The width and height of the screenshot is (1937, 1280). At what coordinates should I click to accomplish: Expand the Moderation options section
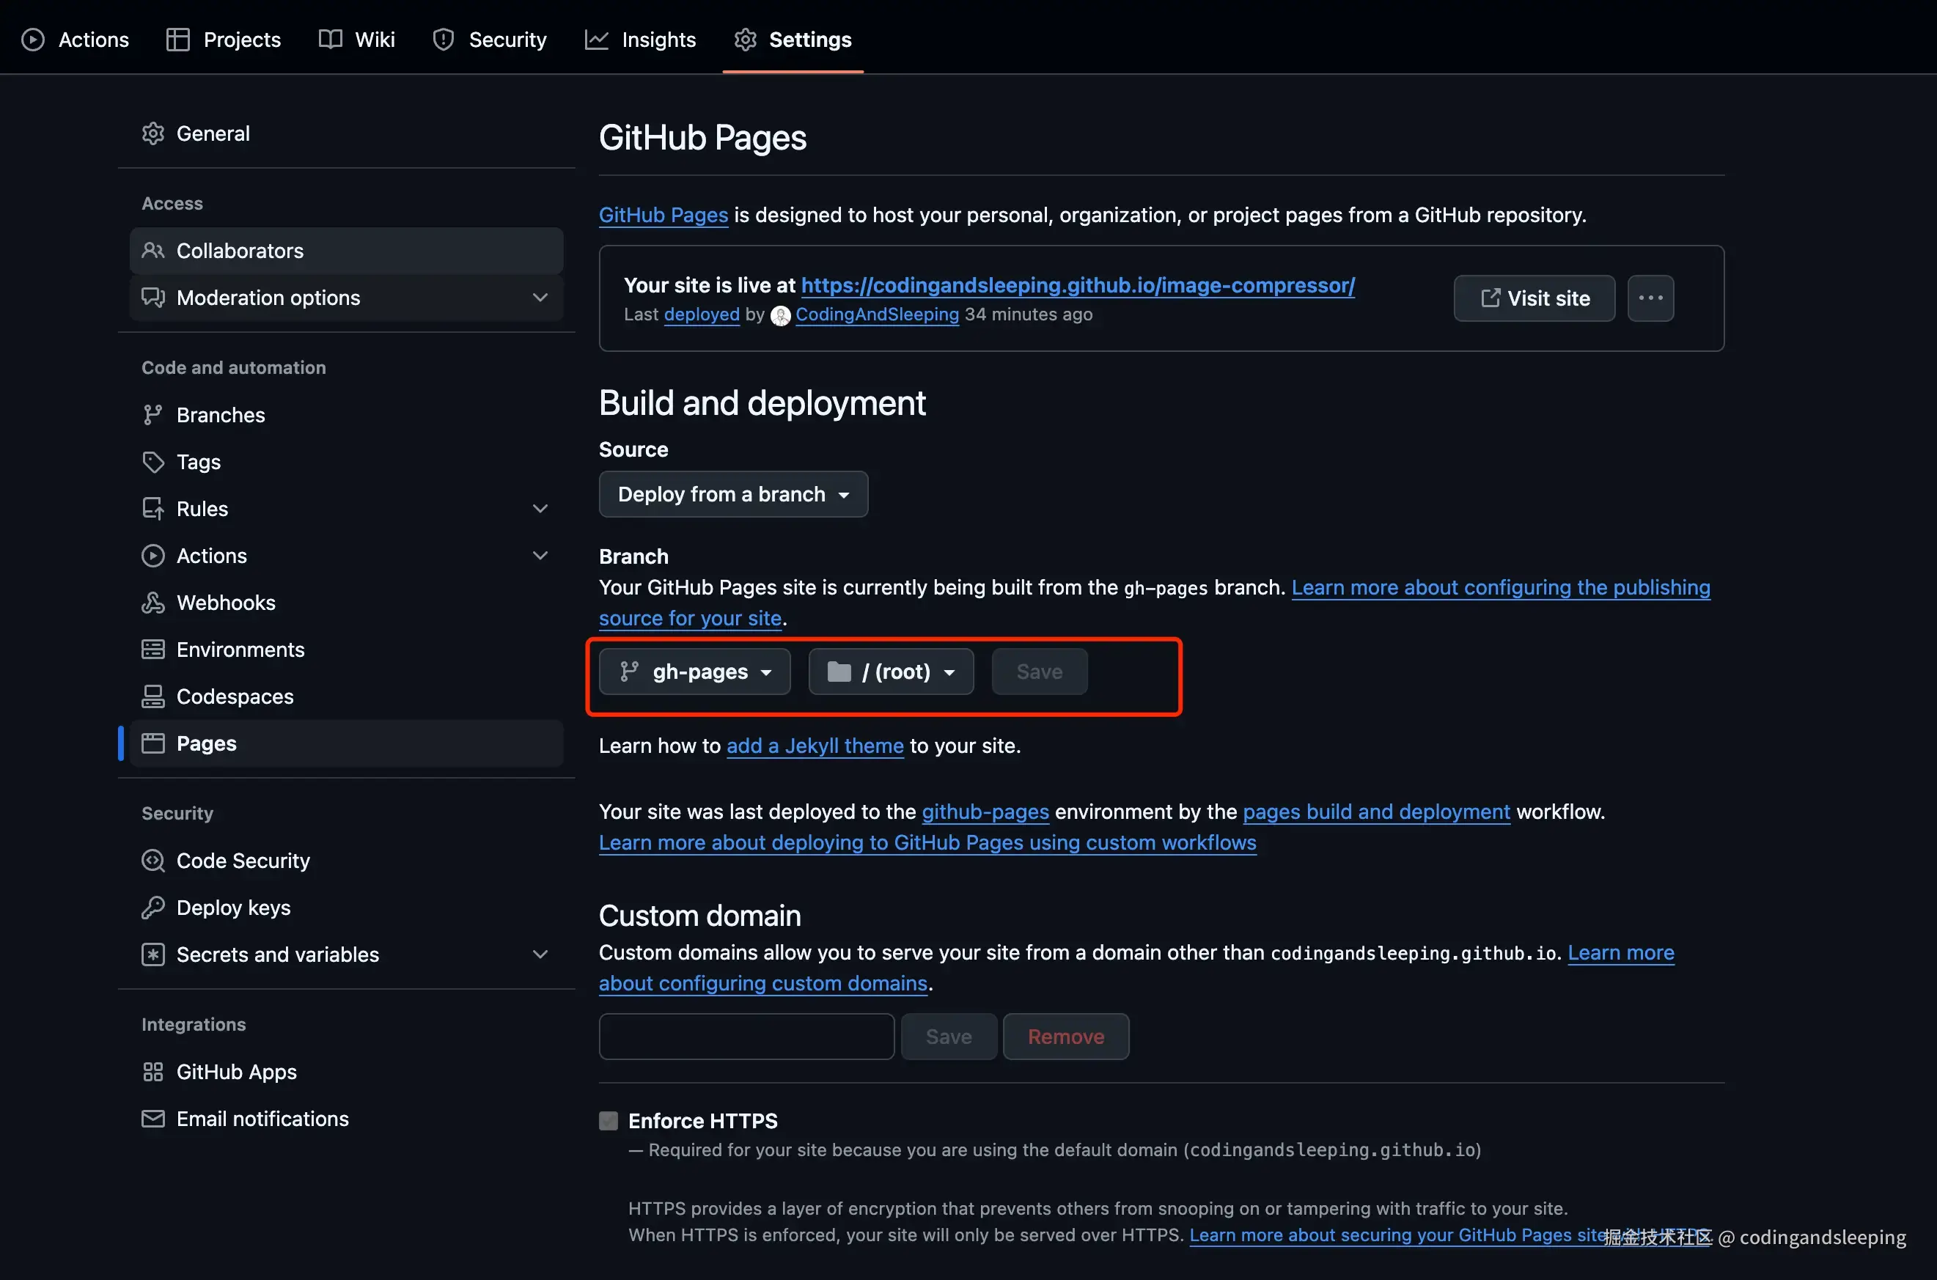point(540,297)
